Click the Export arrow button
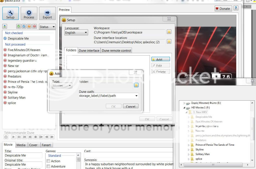 (47, 14)
